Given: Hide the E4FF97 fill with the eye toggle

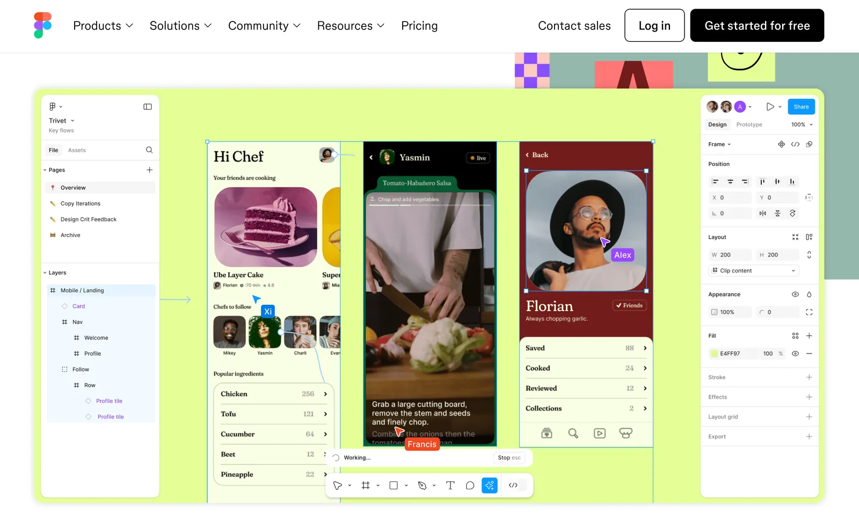Looking at the screenshot, I should point(795,354).
